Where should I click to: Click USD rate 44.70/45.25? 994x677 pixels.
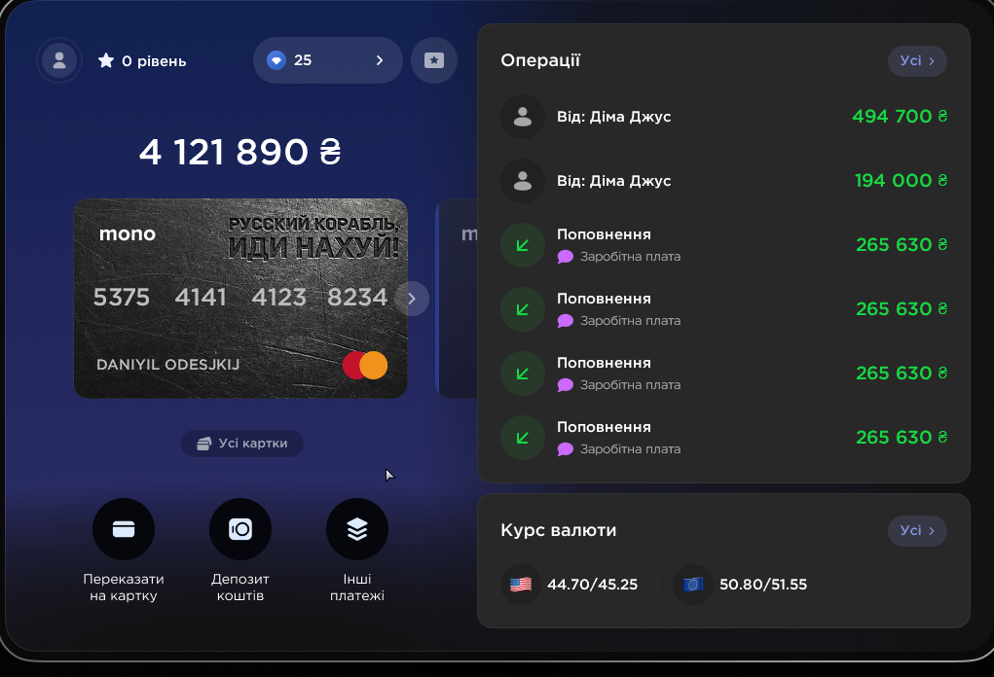click(x=592, y=584)
